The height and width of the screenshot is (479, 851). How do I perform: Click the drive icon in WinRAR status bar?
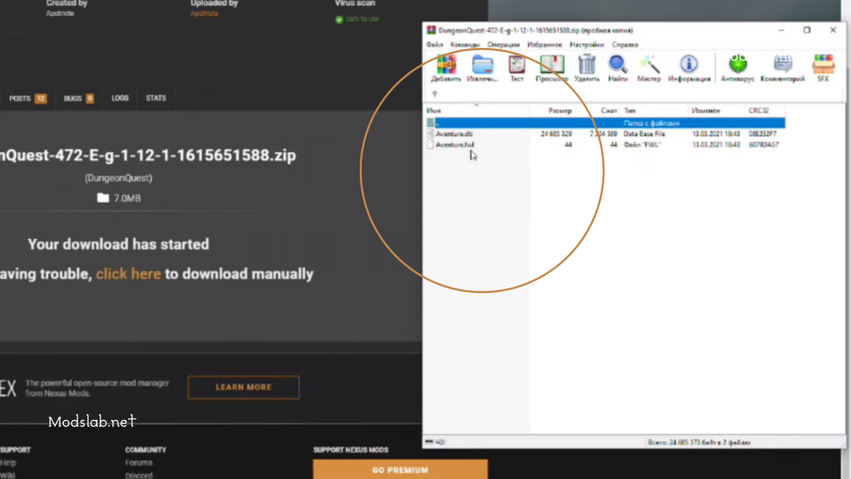point(429,442)
